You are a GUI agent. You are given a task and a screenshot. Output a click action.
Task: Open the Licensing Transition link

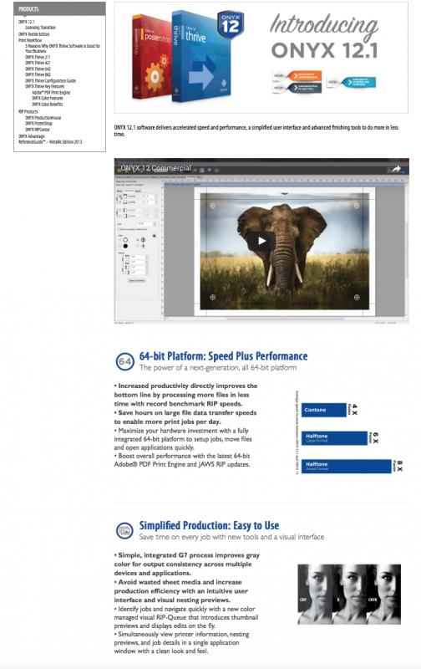[x=40, y=28]
